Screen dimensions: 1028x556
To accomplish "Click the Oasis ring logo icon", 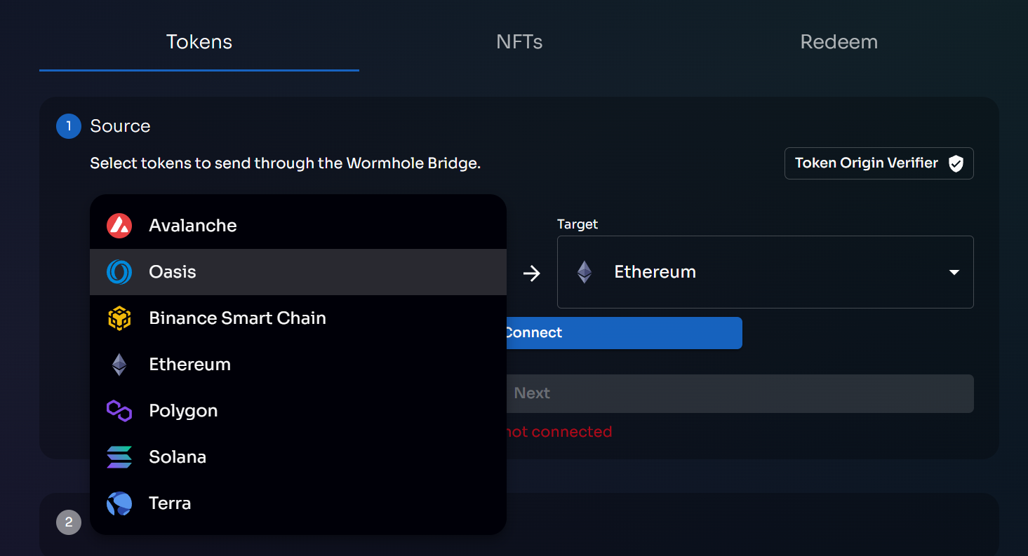I will point(119,272).
